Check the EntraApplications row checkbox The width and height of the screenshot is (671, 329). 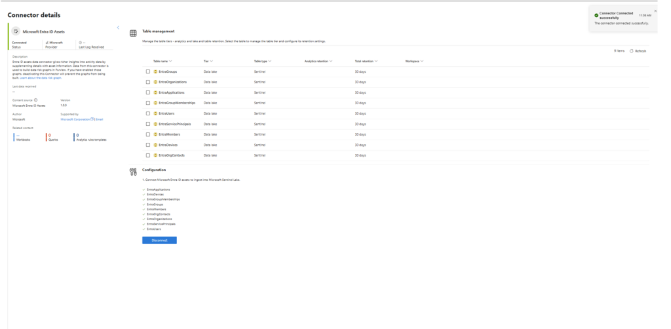[147, 92]
